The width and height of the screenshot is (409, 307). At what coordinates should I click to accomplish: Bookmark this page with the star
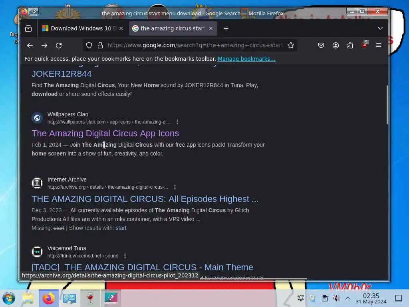pyautogui.click(x=291, y=46)
